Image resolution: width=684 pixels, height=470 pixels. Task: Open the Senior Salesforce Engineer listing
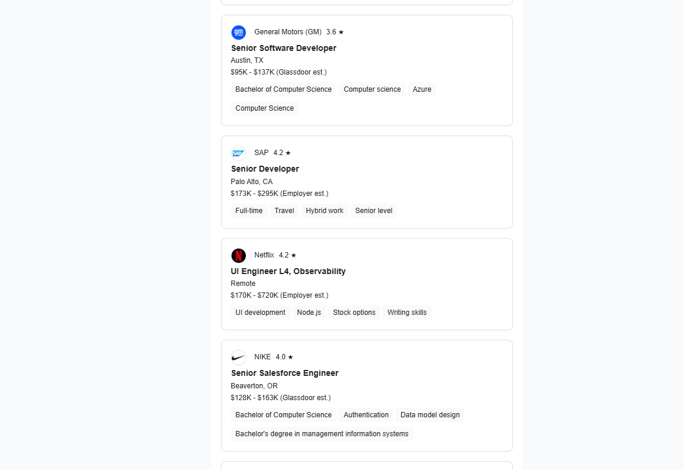click(x=285, y=373)
